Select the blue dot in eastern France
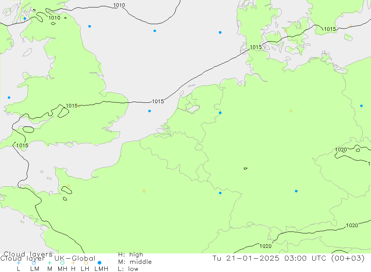Viewport: 371px width, 272px height. 220,193
